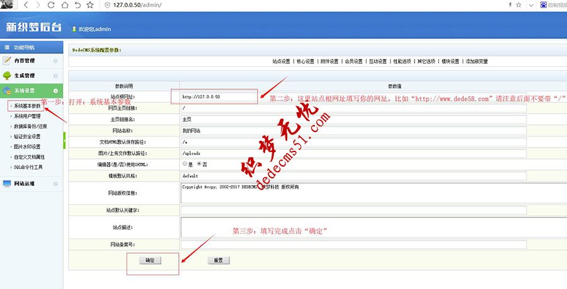Viewport: 567px width, 289px height.
Task: Click the 功能导航 sidebar header
Action: [31, 47]
